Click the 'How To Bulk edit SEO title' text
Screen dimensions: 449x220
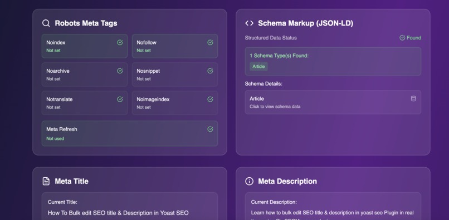(x=118, y=213)
